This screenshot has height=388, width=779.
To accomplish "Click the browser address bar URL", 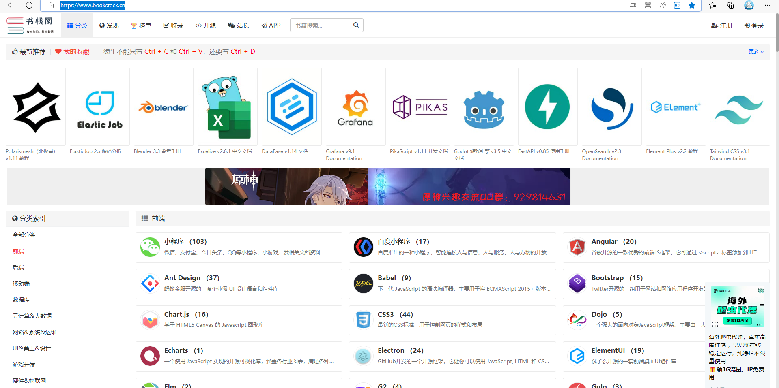I will point(93,5).
